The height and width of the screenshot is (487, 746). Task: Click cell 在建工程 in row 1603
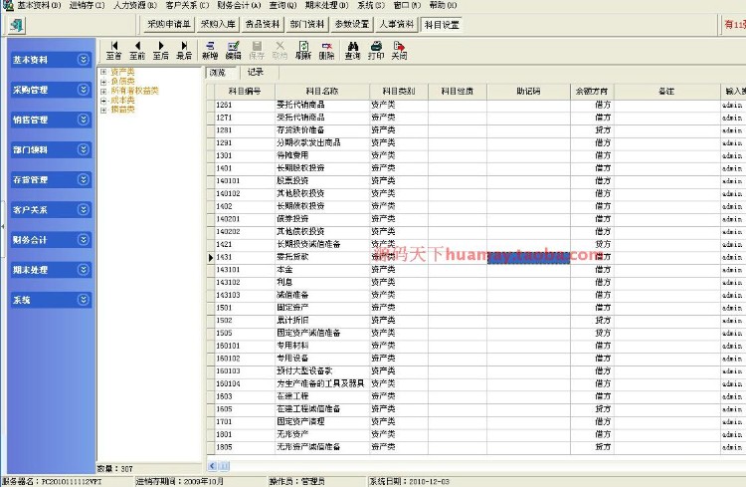(x=322, y=396)
